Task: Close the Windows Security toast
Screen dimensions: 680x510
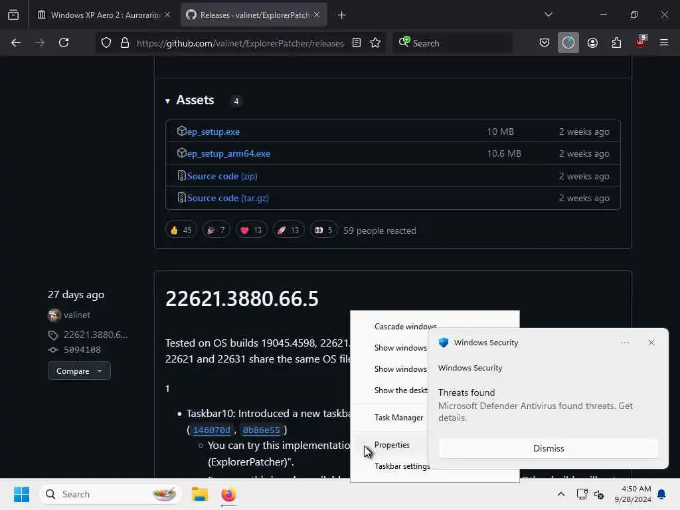Action: [x=651, y=343]
